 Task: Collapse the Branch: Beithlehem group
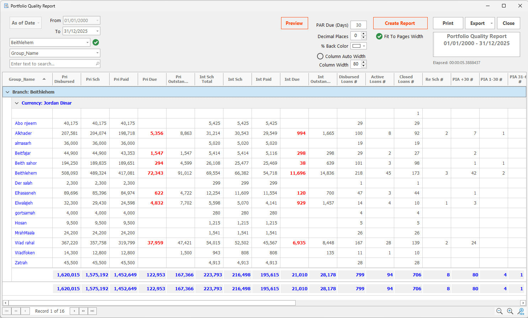[x=7, y=92]
